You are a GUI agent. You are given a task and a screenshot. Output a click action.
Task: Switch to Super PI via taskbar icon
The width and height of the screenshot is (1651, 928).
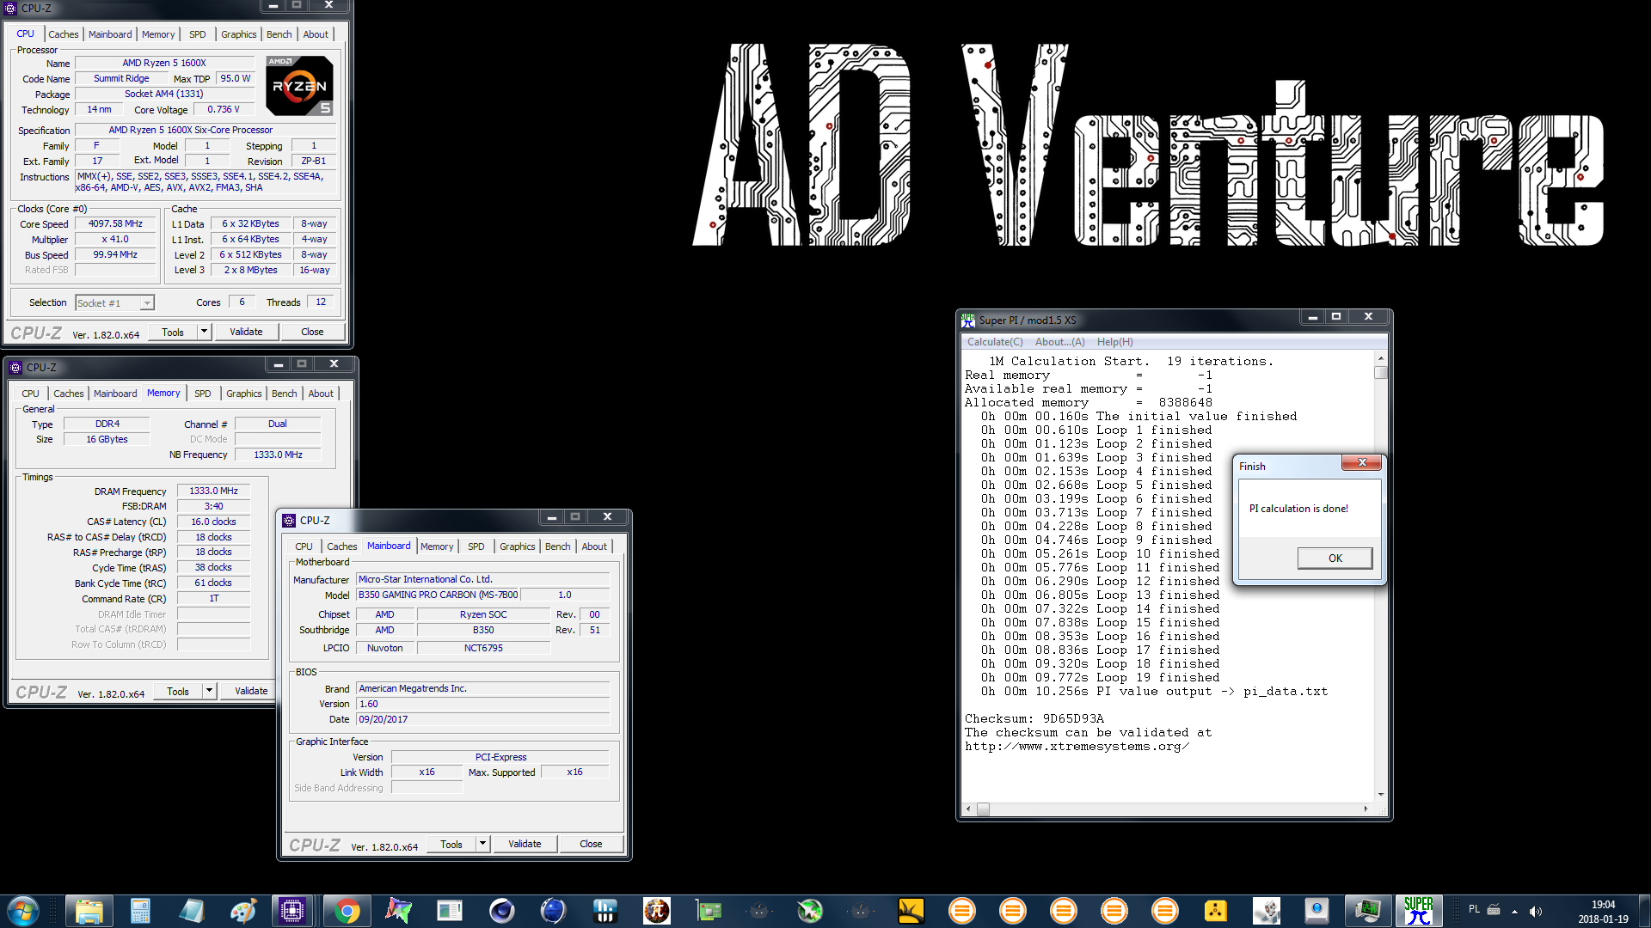tap(1419, 911)
